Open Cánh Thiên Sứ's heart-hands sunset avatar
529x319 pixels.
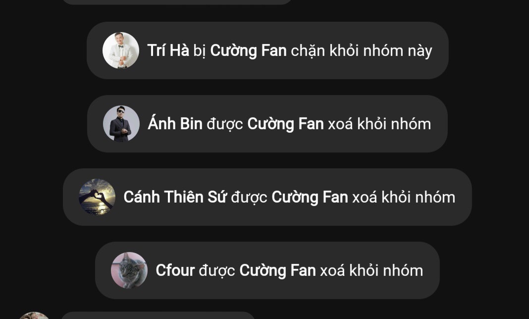pos(97,197)
